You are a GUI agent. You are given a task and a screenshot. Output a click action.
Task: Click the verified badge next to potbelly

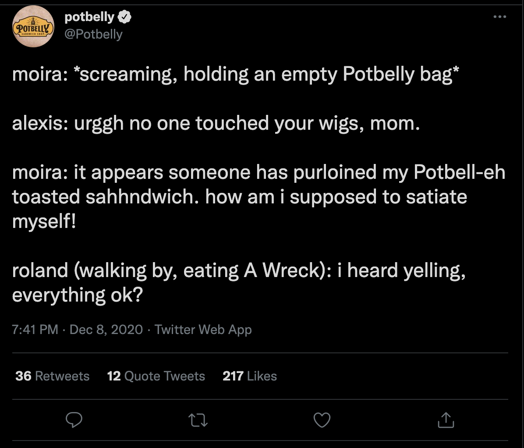[125, 18]
